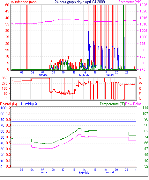Click the W compass direction label
This screenshot has width=149, height=180.
(x=140, y=83)
